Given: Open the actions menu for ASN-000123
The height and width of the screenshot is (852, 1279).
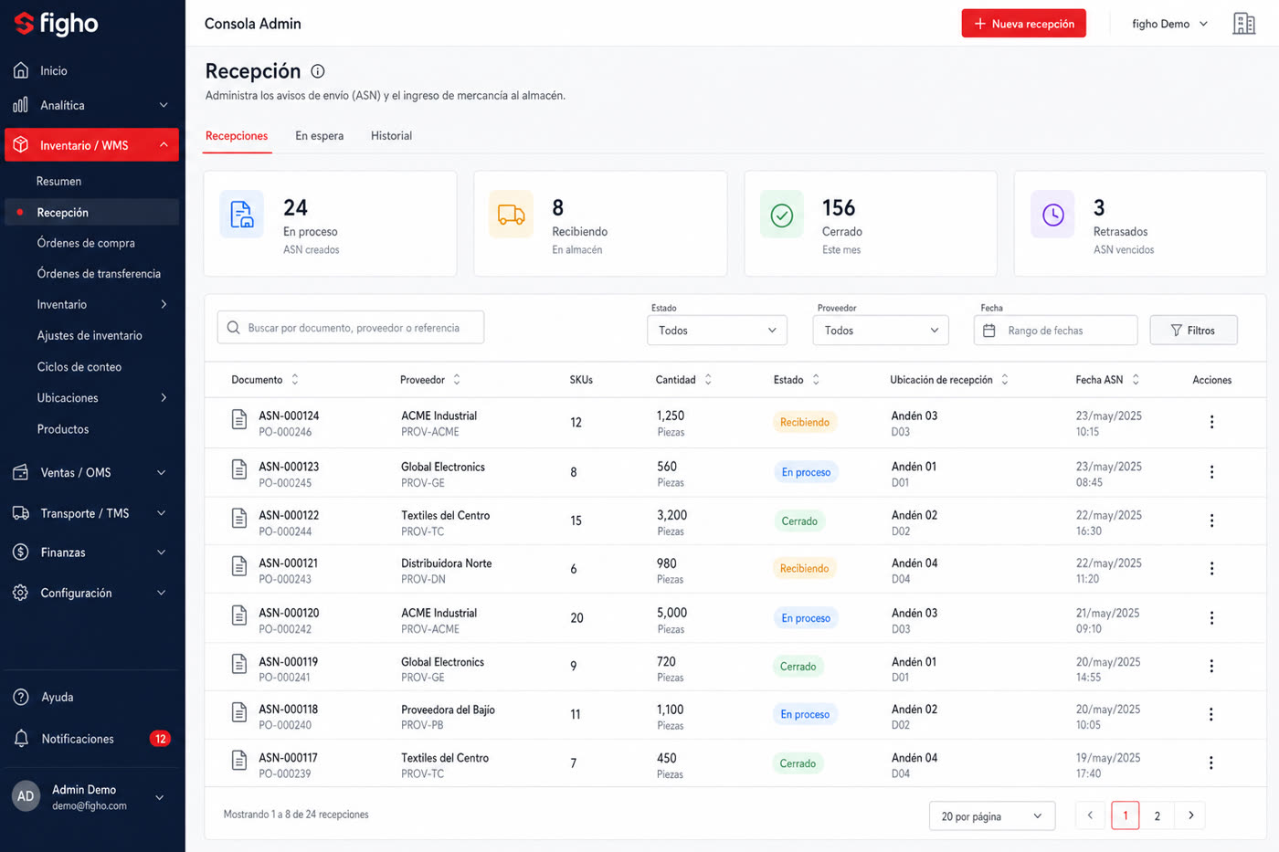Looking at the screenshot, I should pos(1211,472).
